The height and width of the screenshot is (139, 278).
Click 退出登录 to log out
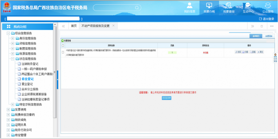tap(266, 19)
